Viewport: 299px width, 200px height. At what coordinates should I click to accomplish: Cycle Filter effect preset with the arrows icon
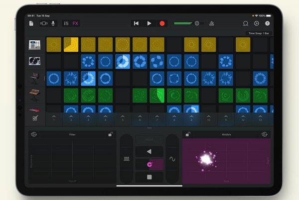[x=34, y=134]
